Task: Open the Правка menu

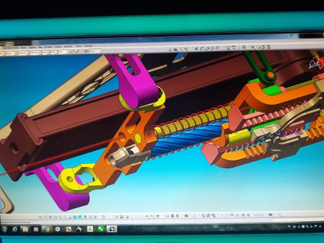Action: click(x=32, y=47)
